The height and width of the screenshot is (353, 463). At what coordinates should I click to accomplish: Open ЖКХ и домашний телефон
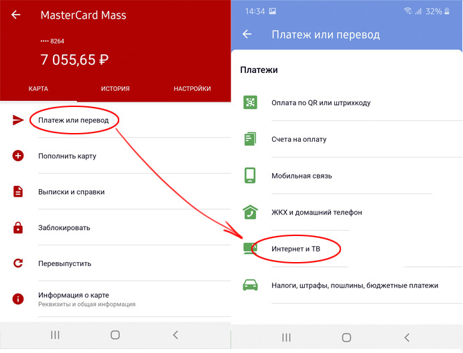[x=347, y=212]
